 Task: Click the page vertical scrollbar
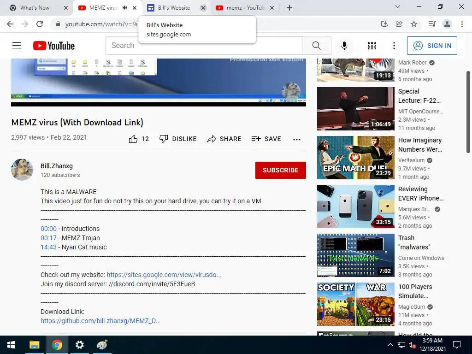pos(468,112)
